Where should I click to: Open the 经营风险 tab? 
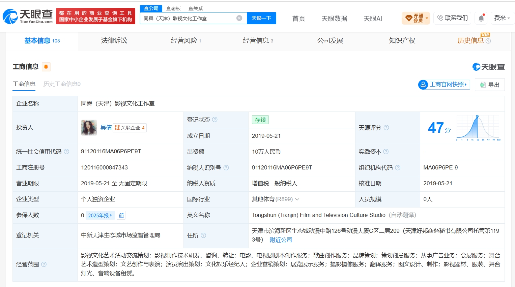click(x=186, y=41)
